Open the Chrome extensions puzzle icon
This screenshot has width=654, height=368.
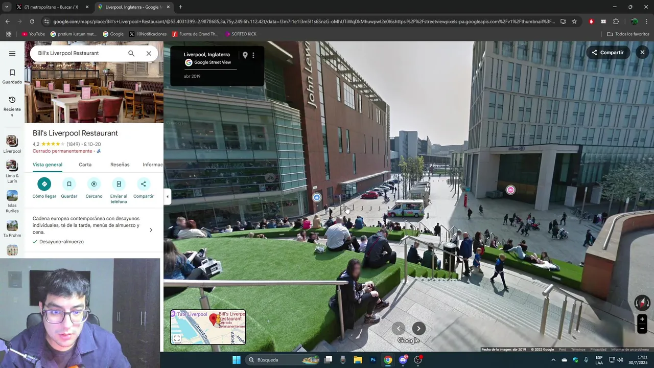[x=616, y=21]
